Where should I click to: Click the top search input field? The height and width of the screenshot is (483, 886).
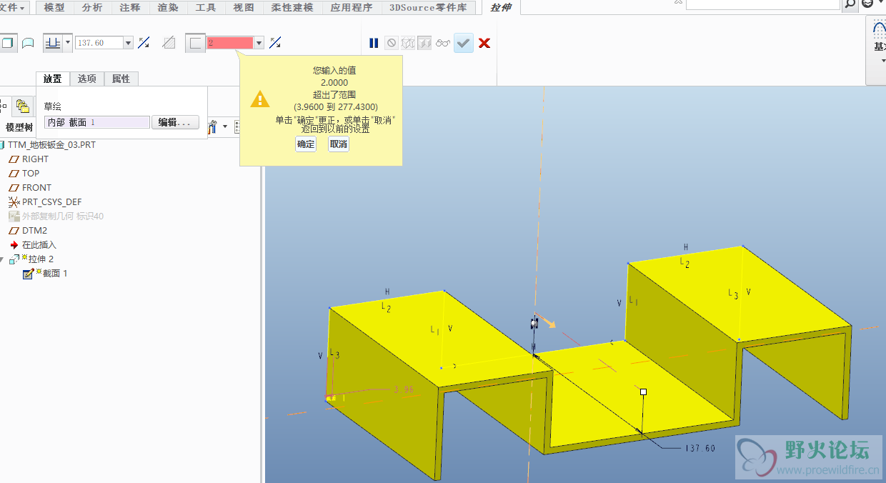pos(762,4)
